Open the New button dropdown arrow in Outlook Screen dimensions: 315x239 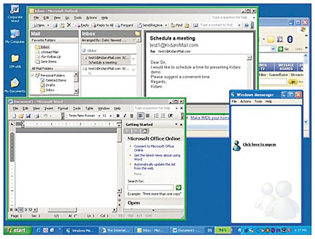48,25
